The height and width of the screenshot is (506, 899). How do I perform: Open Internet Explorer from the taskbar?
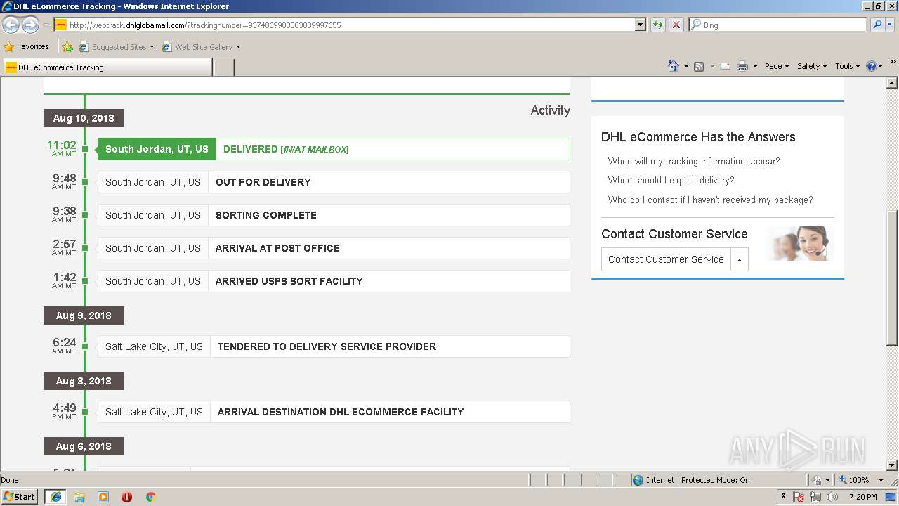(x=55, y=497)
